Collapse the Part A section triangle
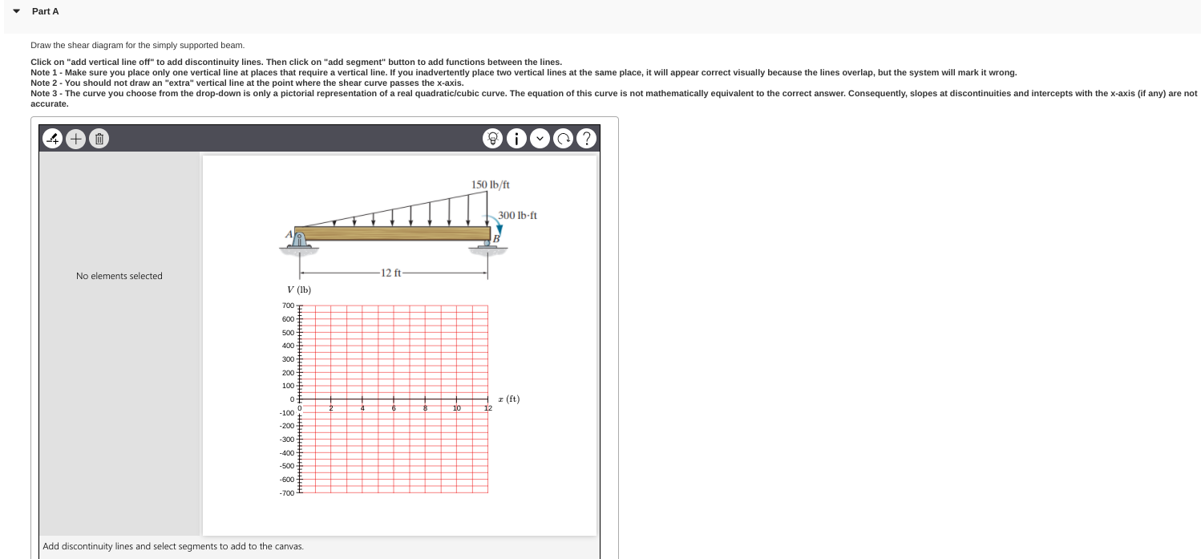Image resolution: width=1201 pixels, height=559 pixels. click(x=14, y=10)
